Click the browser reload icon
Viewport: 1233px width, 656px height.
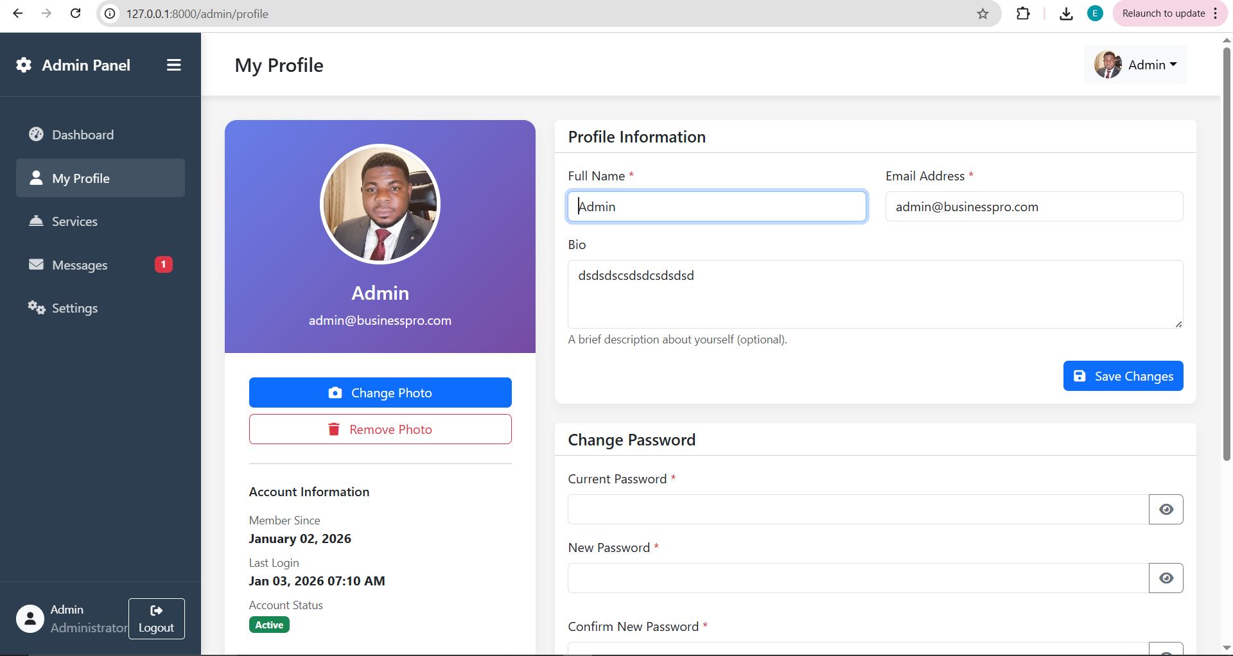(75, 13)
